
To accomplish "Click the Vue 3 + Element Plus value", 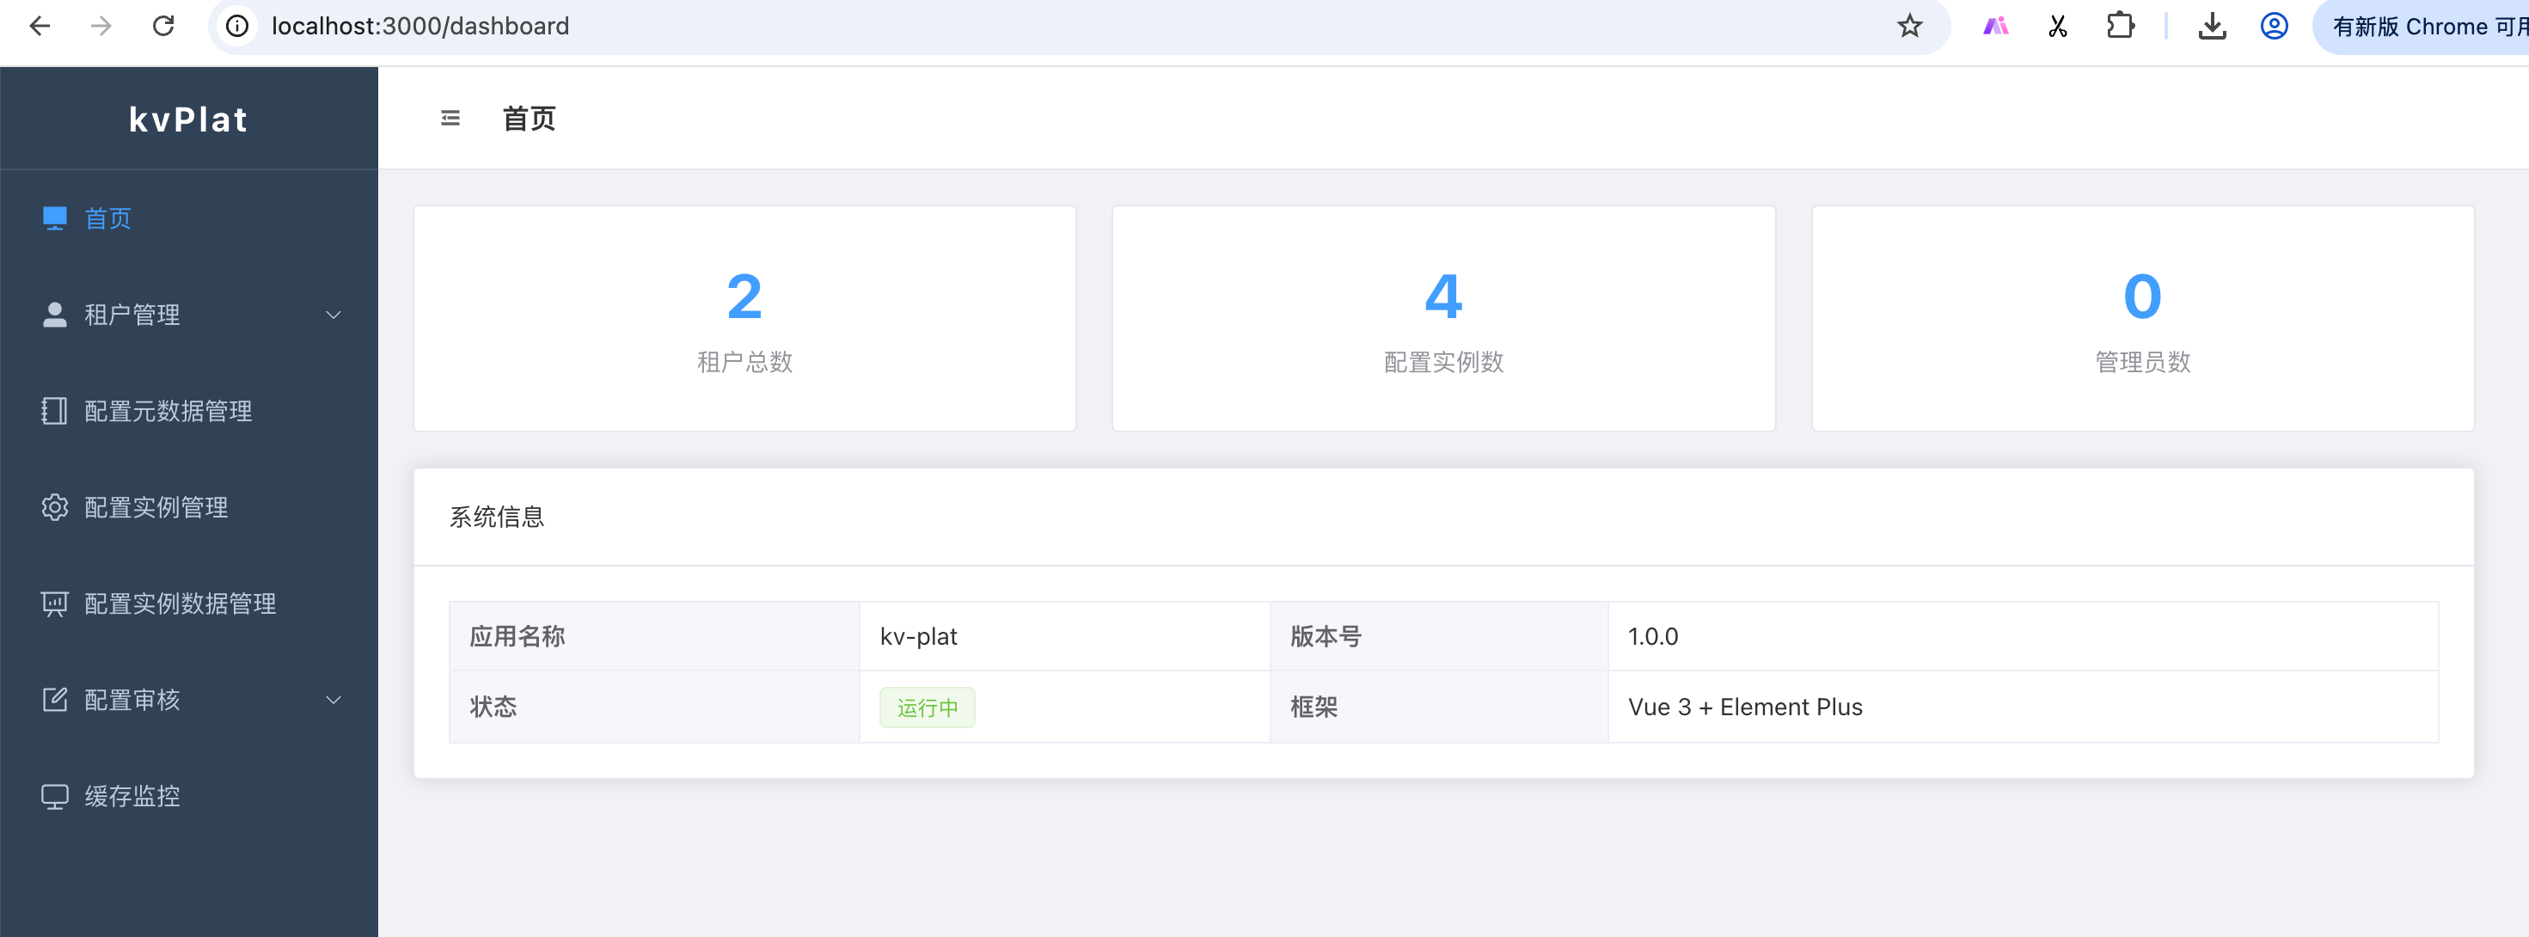I will (x=1744, y=707).
